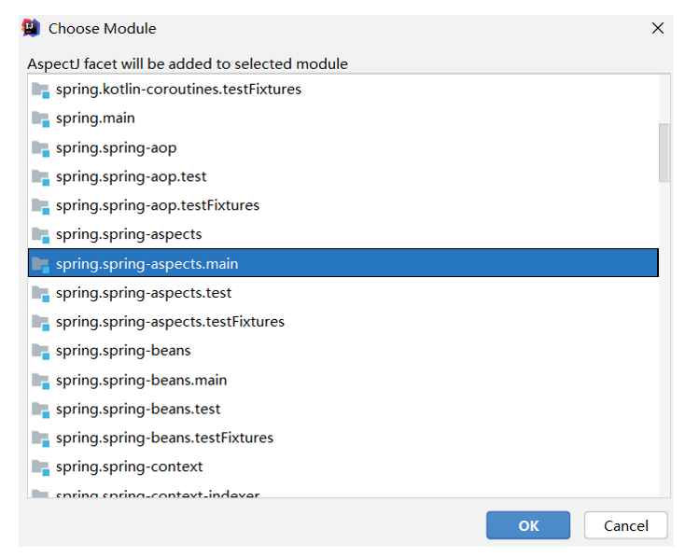This screenshot has width=699, height=557.
Task: Pick spring.spring-beans.testFixtures from list
Action: coord(164,438)
